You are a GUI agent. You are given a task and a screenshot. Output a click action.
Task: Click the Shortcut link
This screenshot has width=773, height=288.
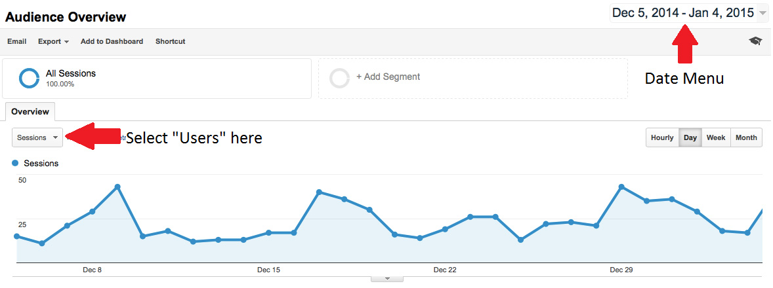pos(171,42)
